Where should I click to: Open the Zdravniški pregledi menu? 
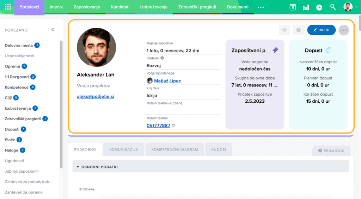[x=197, y=7]
